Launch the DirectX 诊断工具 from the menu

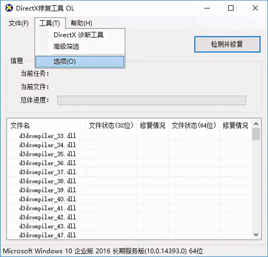79,35
